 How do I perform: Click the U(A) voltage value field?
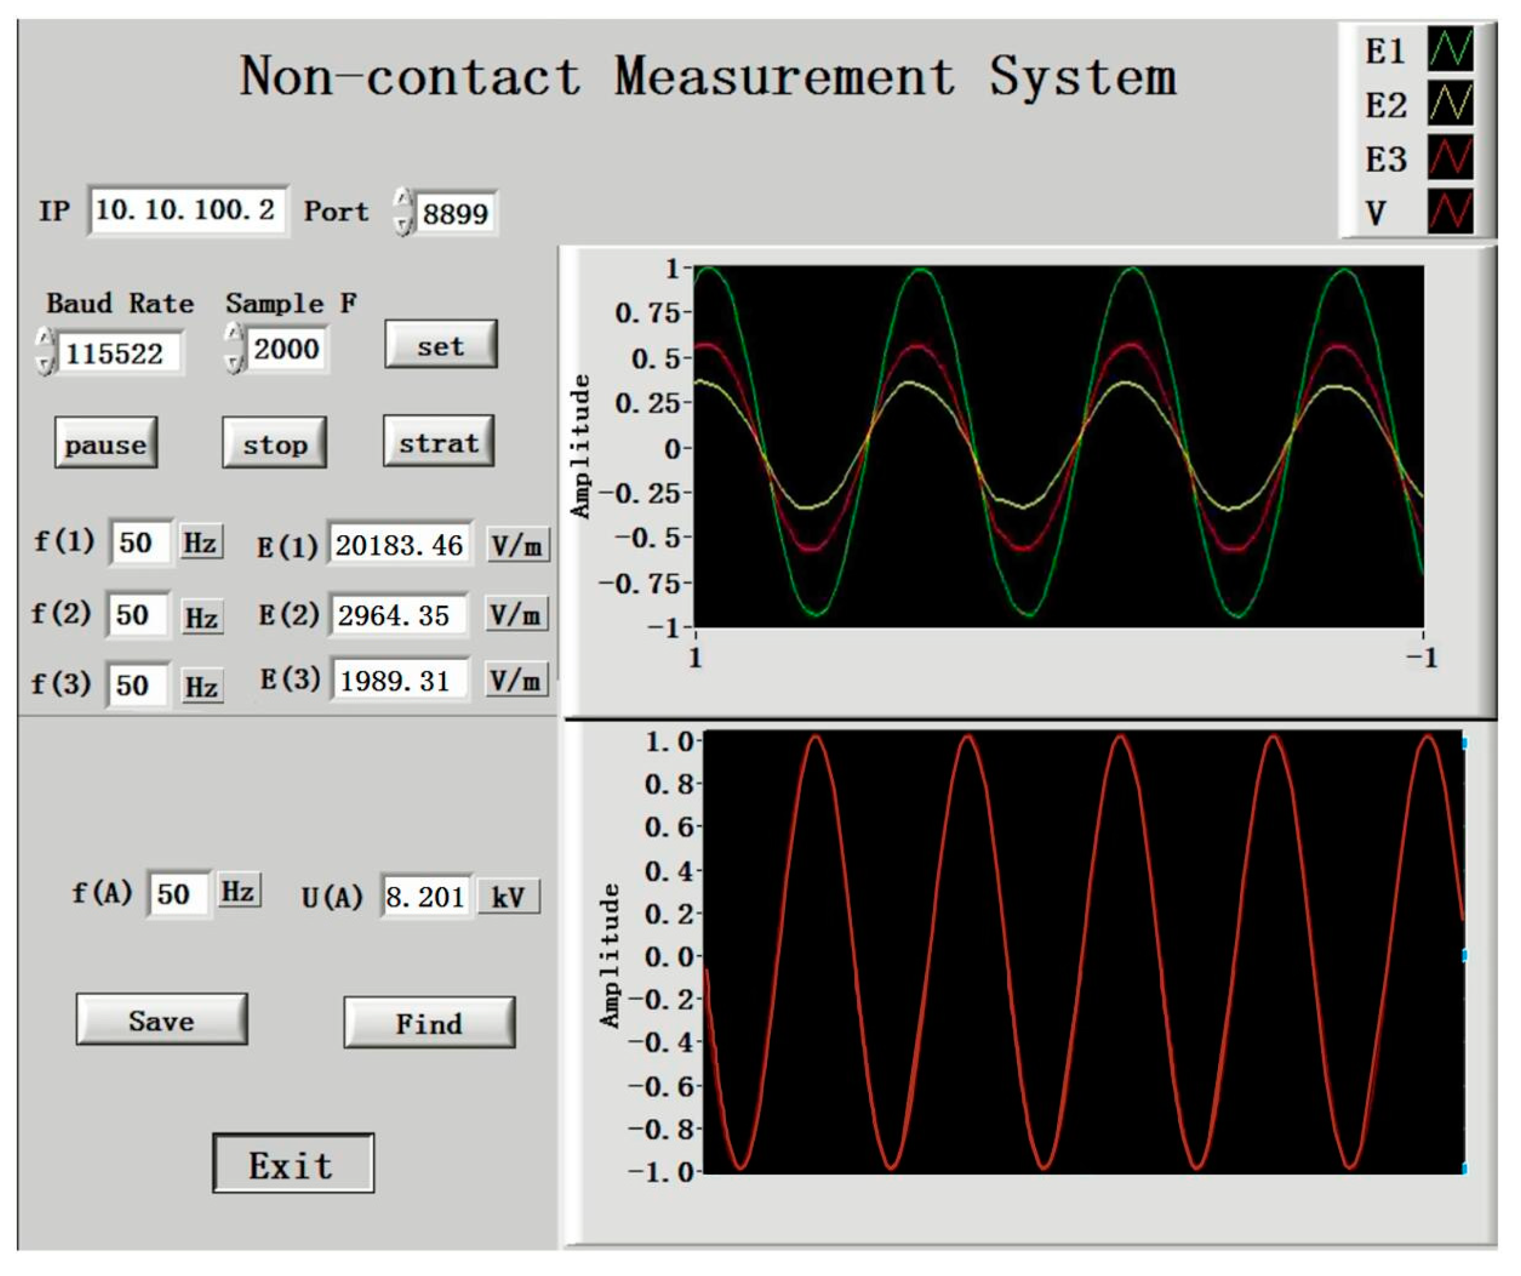pyautogui.click(x=425, y=898)
